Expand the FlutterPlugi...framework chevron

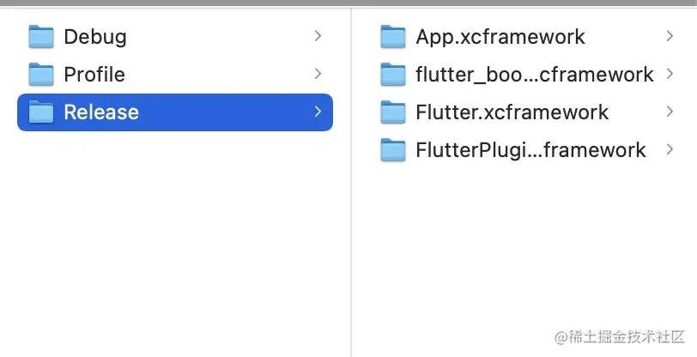tap(669, 150)
